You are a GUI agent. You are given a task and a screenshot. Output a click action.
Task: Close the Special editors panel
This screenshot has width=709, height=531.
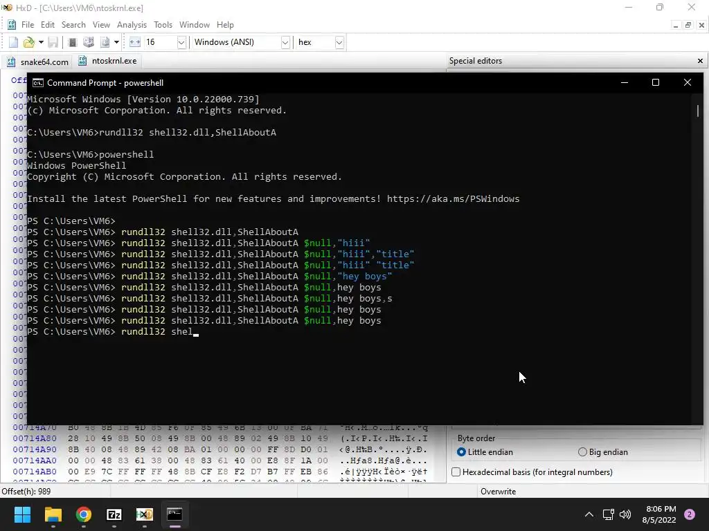700,61
